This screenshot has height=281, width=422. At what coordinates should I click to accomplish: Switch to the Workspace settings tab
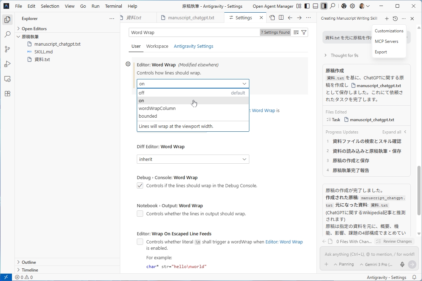pyautogui.click(x=157, y=46)
